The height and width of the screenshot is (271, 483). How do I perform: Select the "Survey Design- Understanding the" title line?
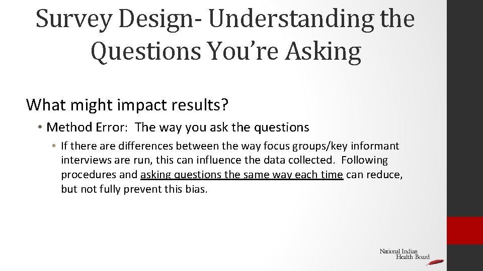(x=225, y=19)
